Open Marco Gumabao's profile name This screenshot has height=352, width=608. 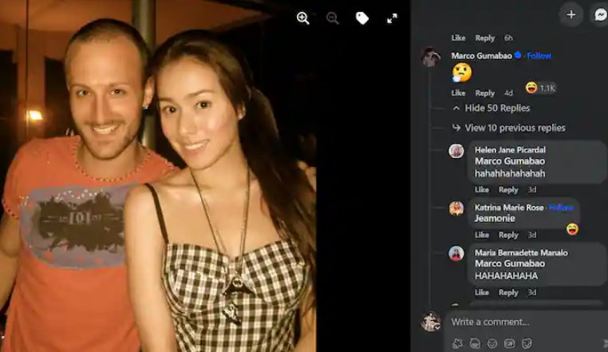coord(481,56)
